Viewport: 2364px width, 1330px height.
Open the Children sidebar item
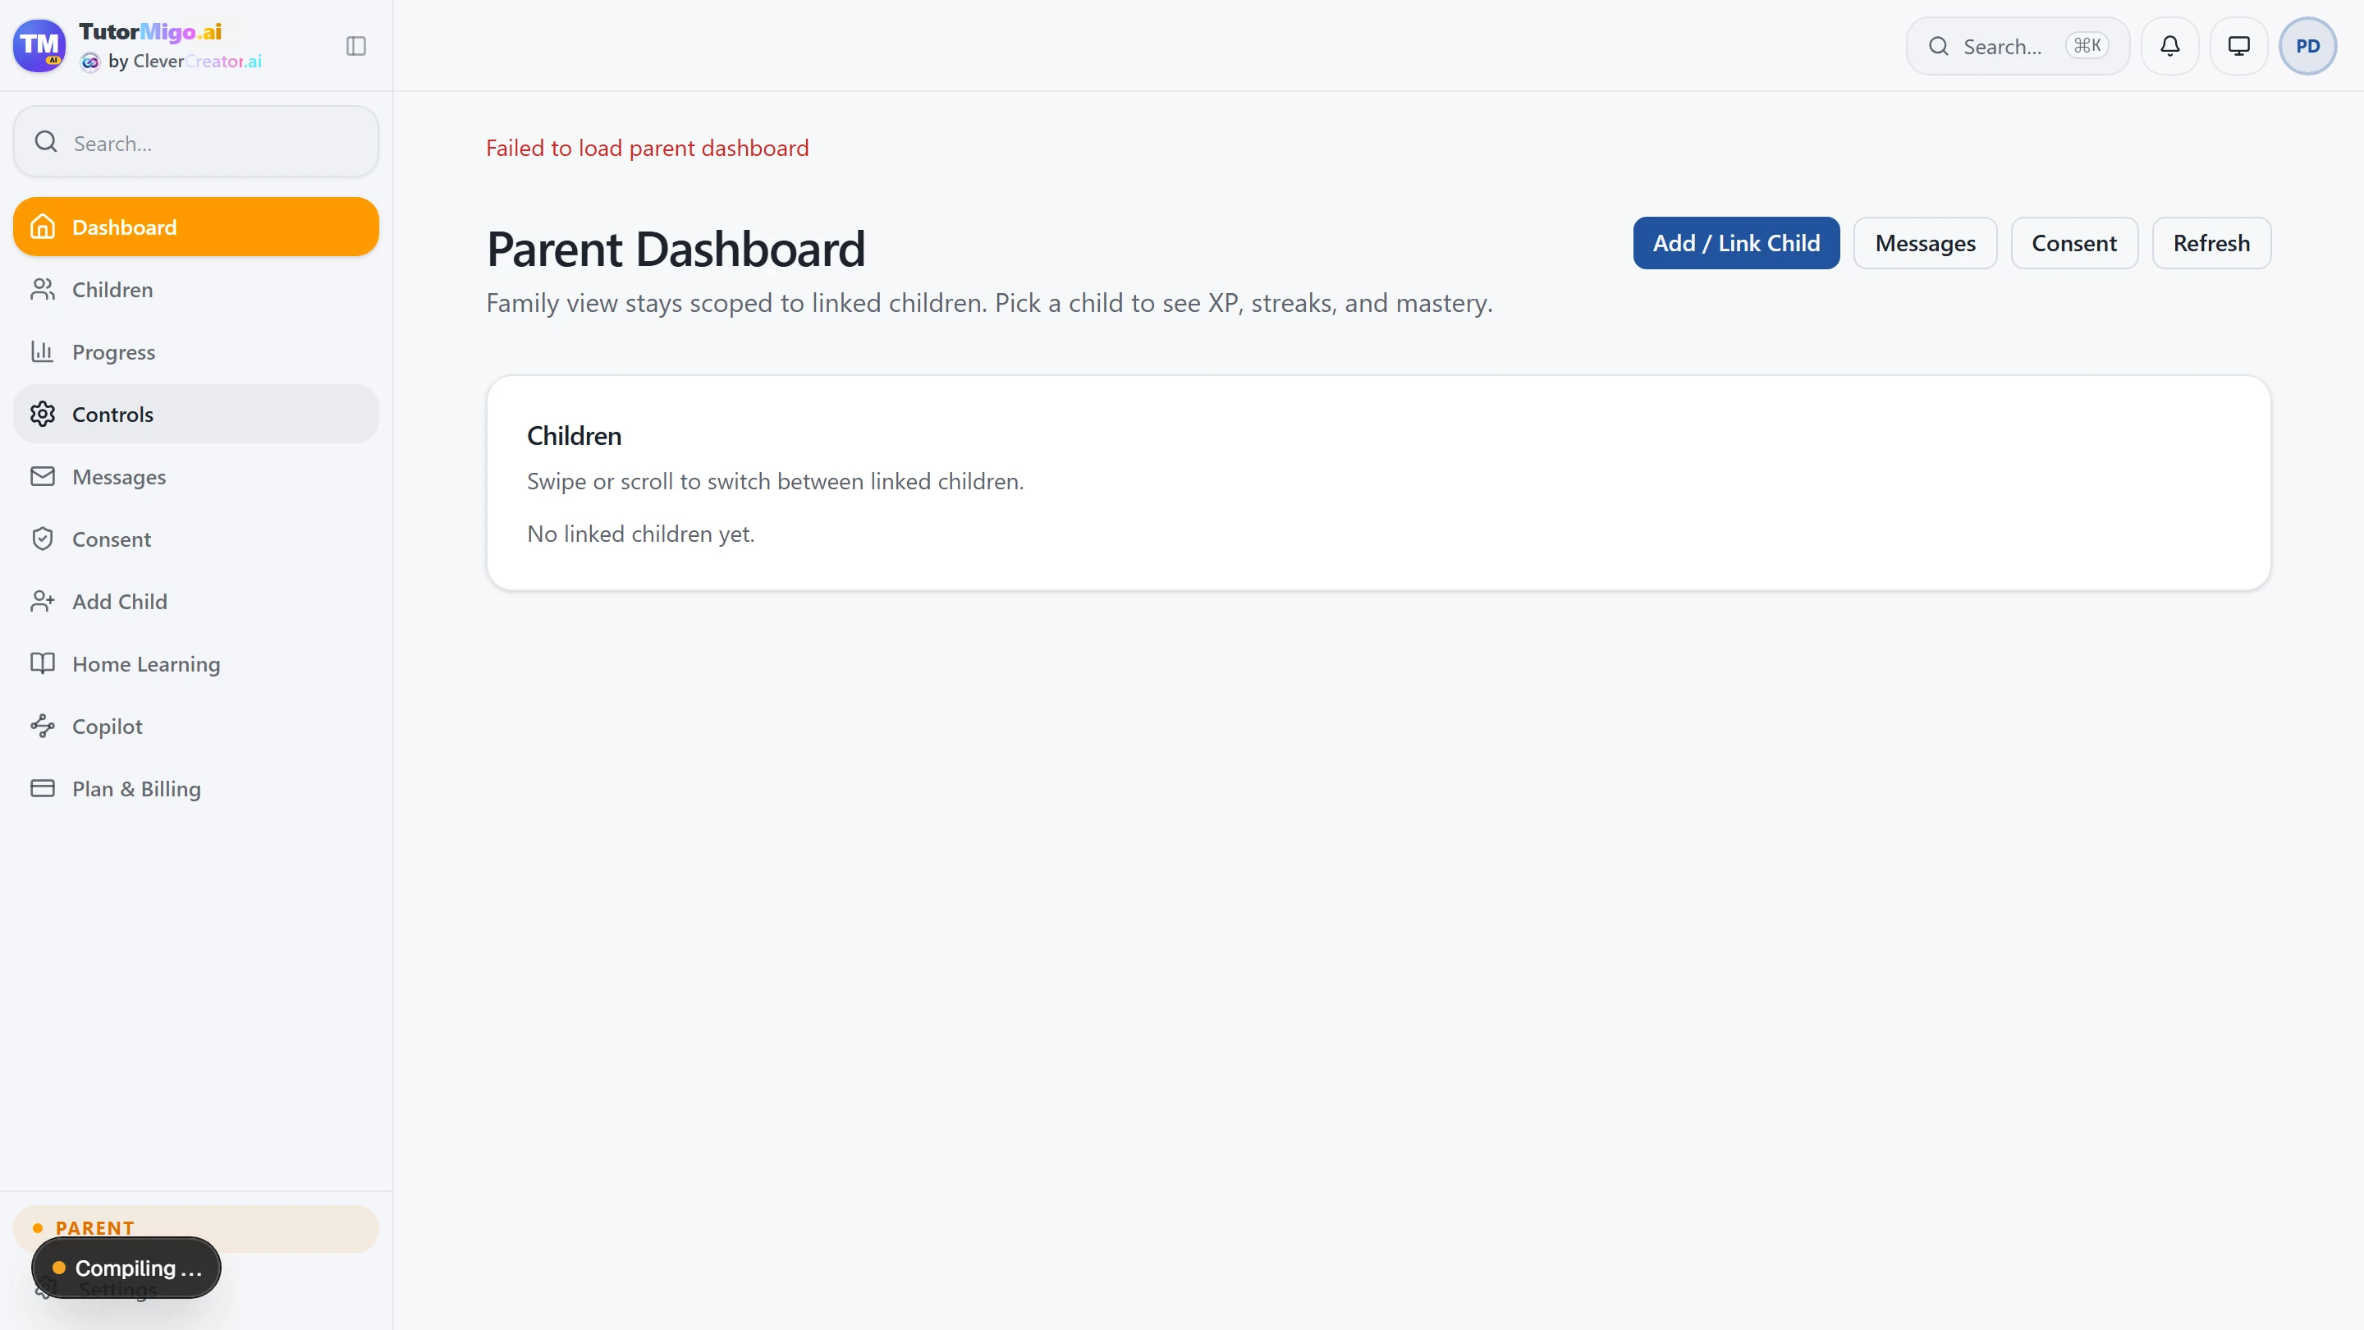tap(195, 289)
